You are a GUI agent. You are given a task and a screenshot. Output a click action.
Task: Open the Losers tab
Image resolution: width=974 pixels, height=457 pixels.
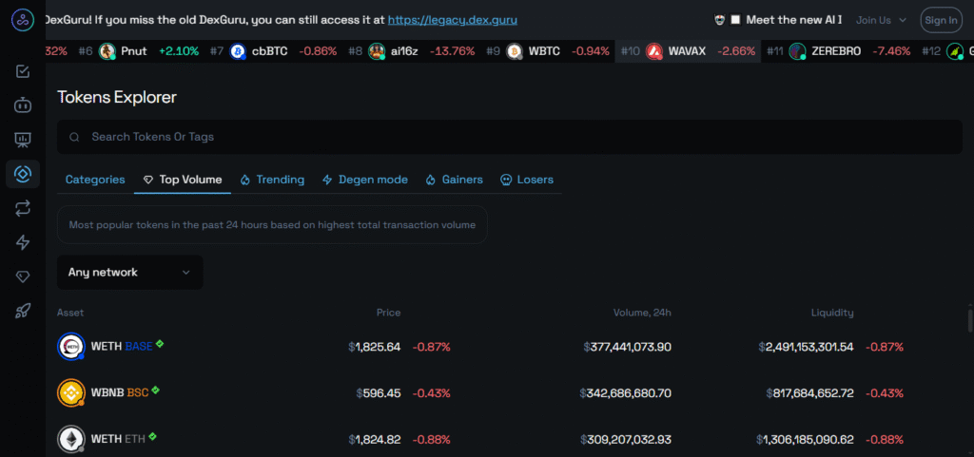click(x=527, y=180)
